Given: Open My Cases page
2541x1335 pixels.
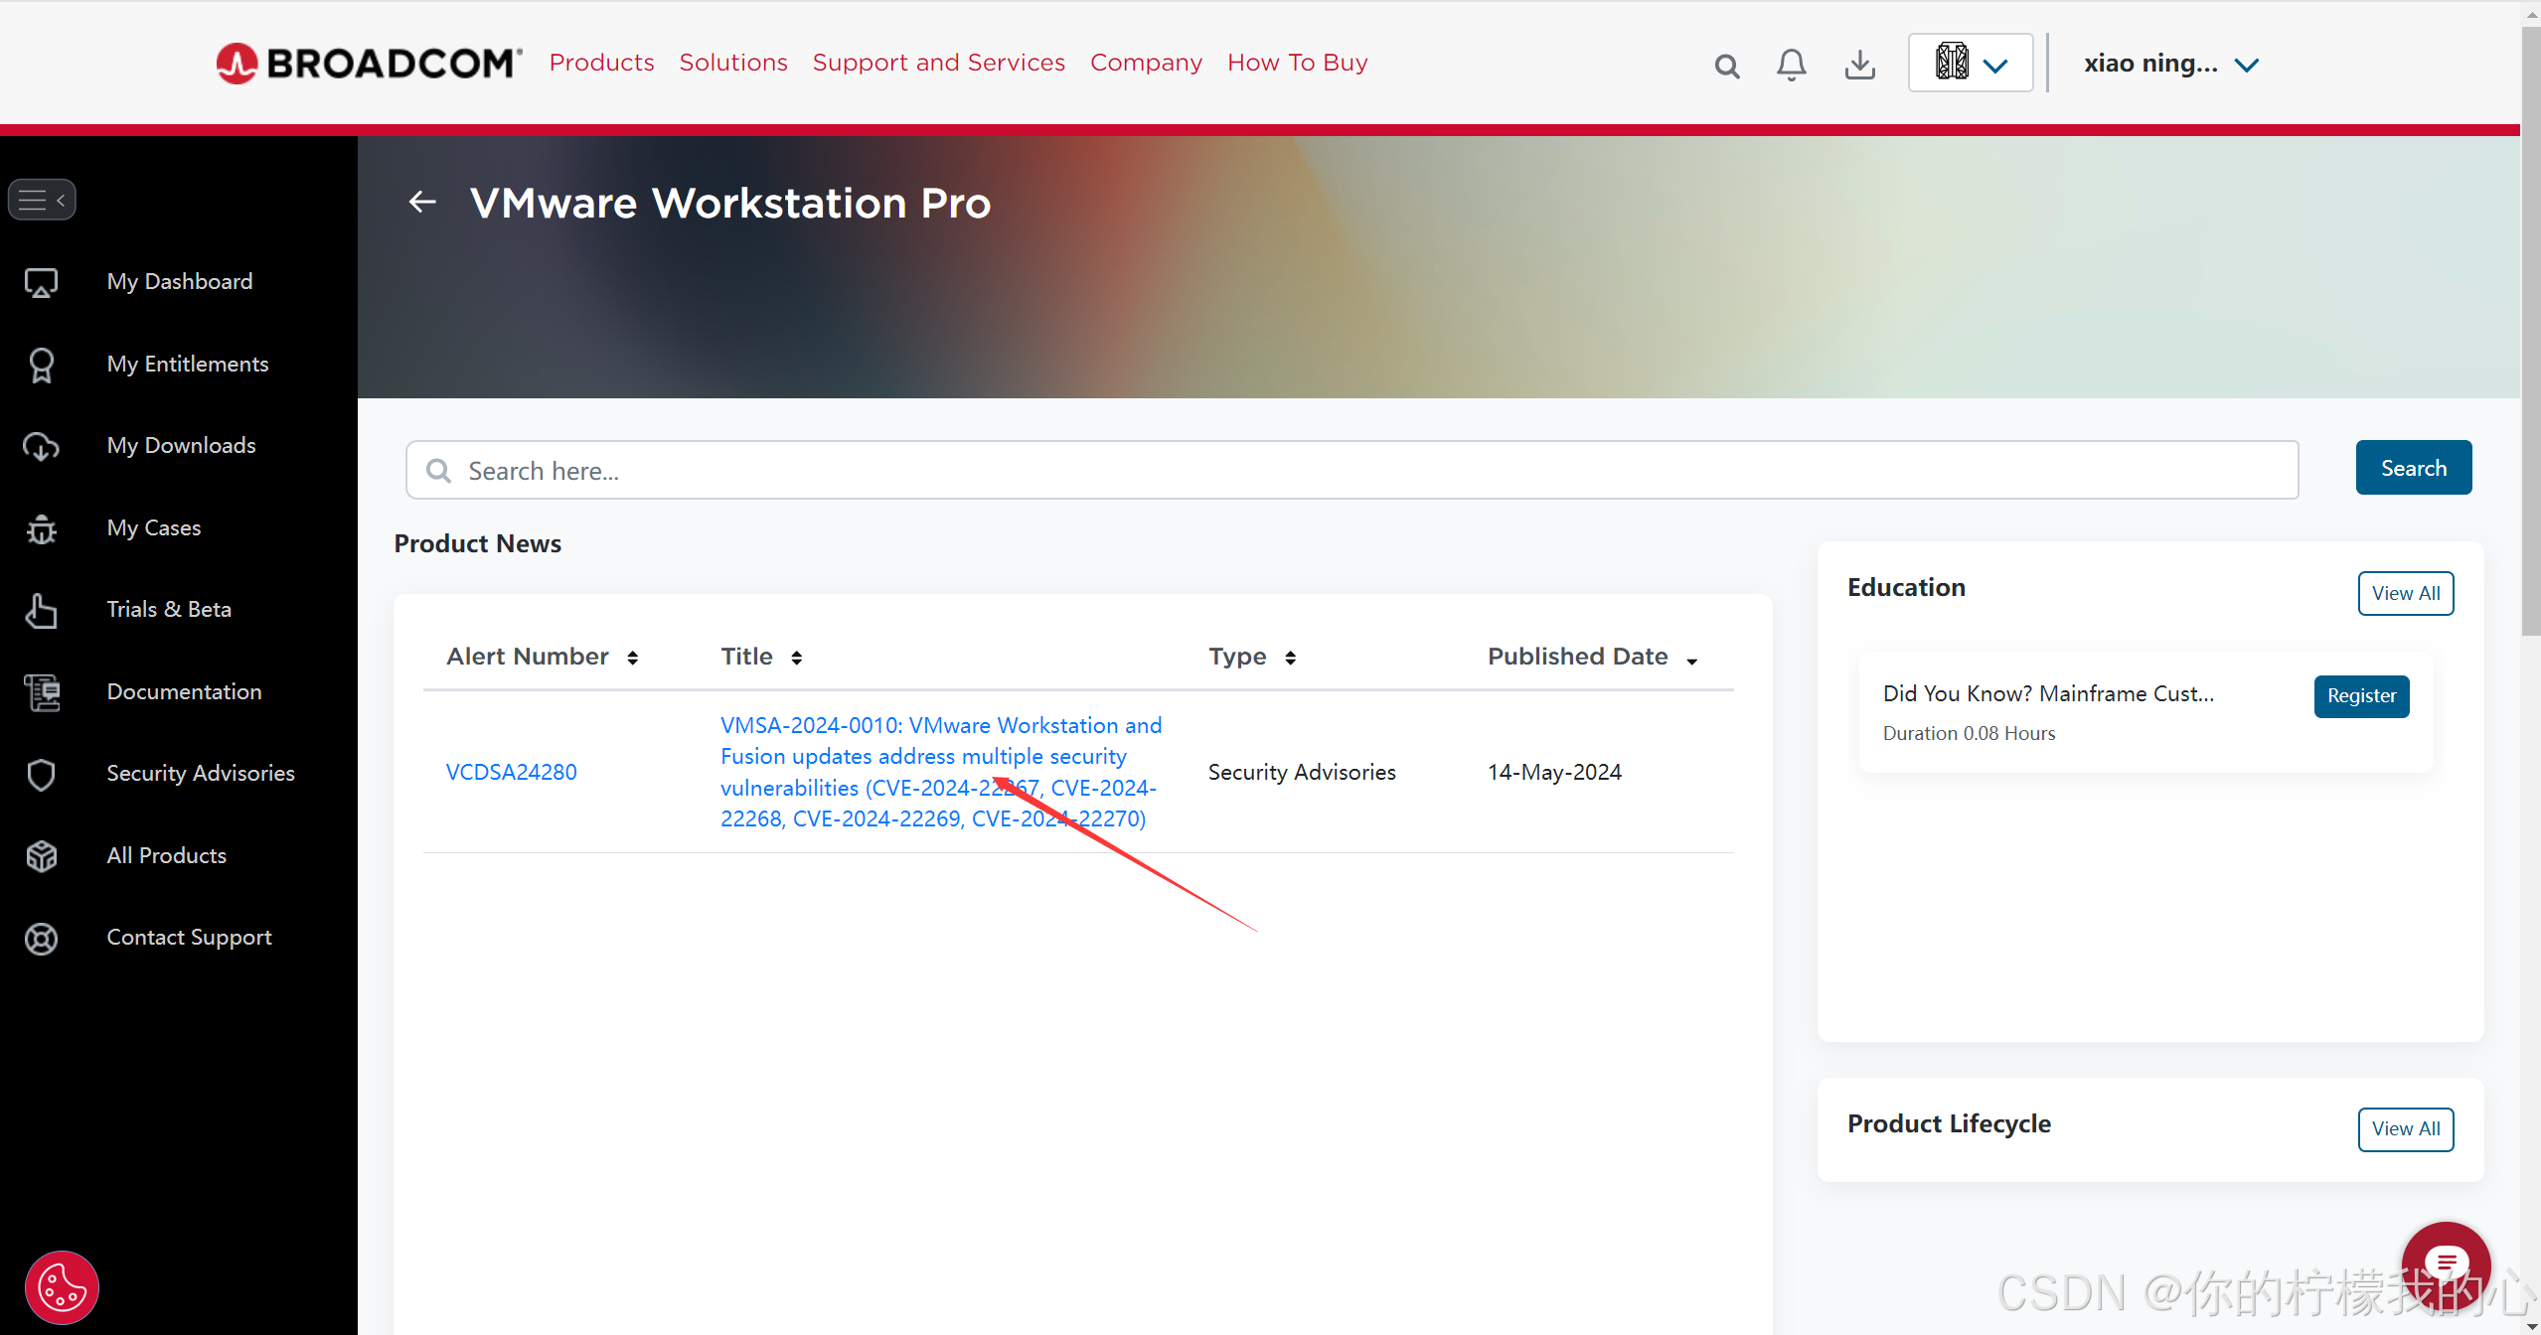Looking at the screenshot, I should click(154, 527).
